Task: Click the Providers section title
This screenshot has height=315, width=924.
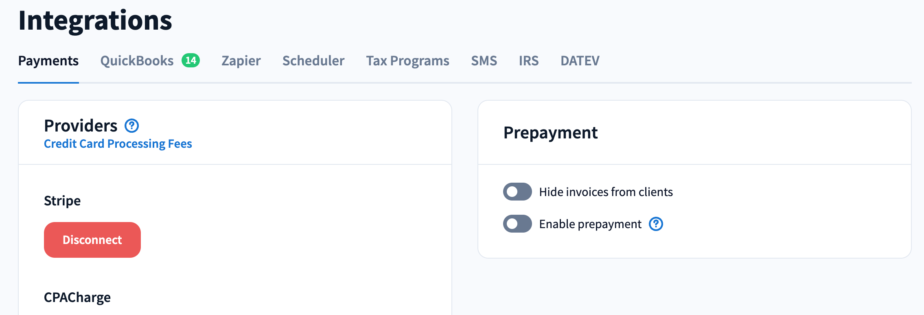Action: coord(81,126)
